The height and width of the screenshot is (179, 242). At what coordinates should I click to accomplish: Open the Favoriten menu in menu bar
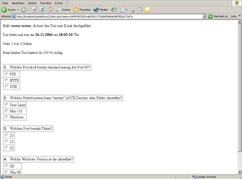coord(46,3)
